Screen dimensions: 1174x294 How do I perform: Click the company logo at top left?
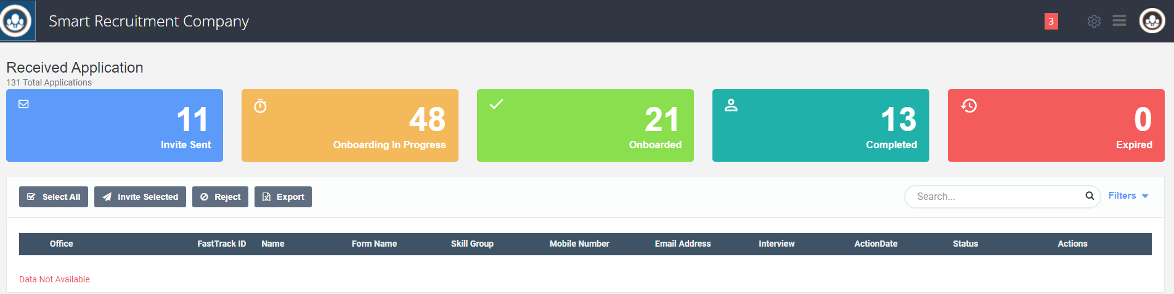(17, 21)
